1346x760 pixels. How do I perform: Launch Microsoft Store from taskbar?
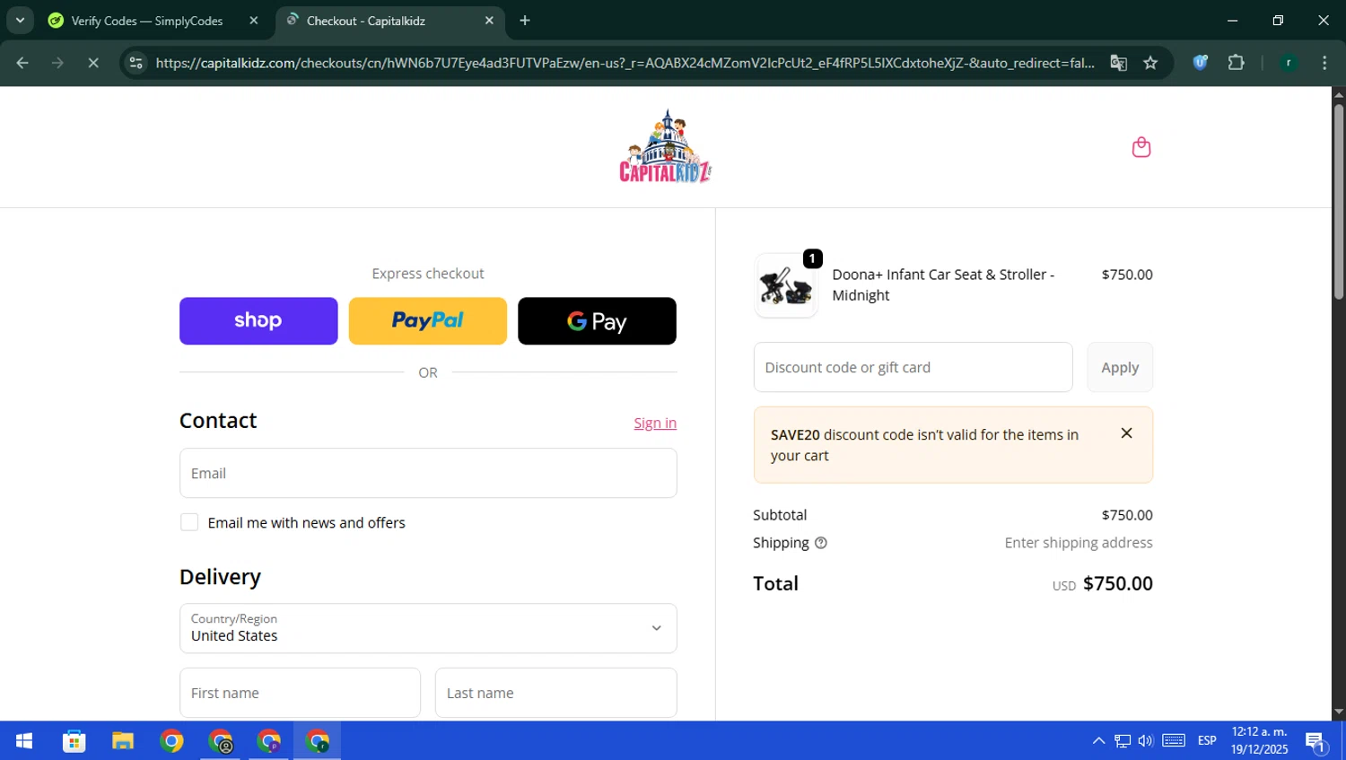click(x=74, y=741)
